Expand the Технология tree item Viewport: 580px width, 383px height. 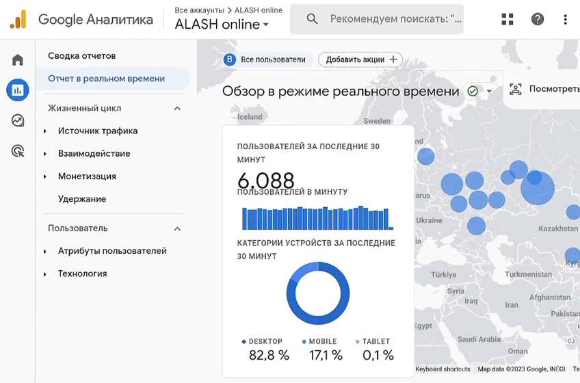(x=45, y=274)
